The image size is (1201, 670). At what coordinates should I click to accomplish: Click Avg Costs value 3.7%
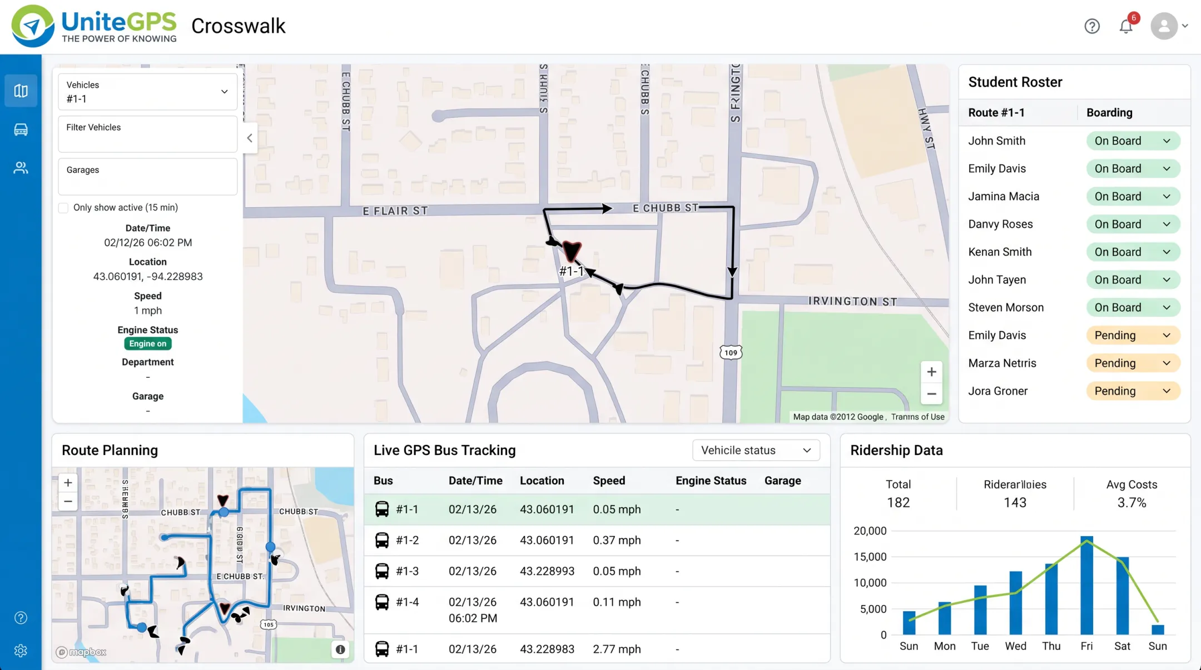click(1131, 502)
